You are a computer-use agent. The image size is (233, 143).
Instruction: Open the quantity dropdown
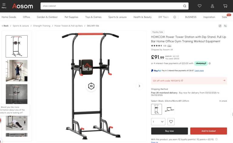click(158, 122)
